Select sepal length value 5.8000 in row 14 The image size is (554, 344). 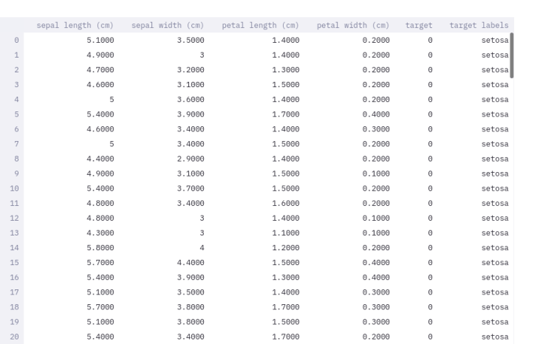100,248
